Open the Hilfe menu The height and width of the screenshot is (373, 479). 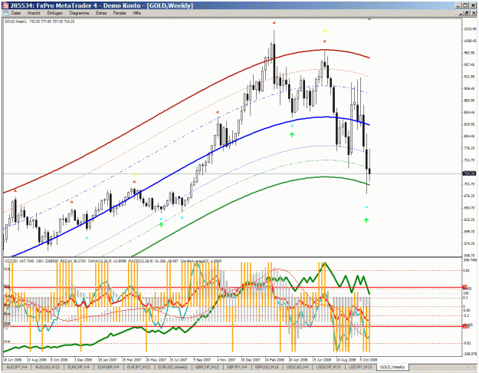click(137, 13)
